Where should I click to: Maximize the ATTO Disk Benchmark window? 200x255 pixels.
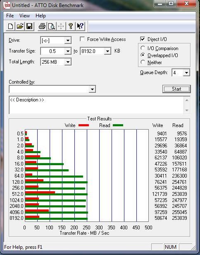click(171, 4)
